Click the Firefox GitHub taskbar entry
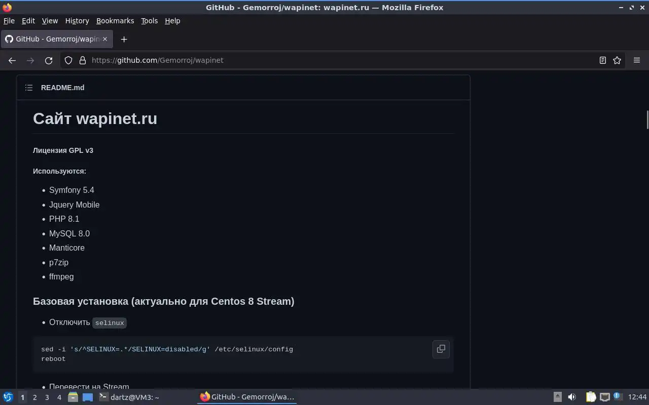 click(x=247, y=397)
